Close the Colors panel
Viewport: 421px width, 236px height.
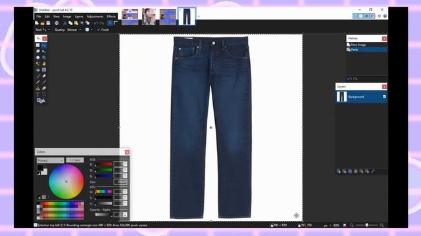pyautogui.click(x=127, y=152)
